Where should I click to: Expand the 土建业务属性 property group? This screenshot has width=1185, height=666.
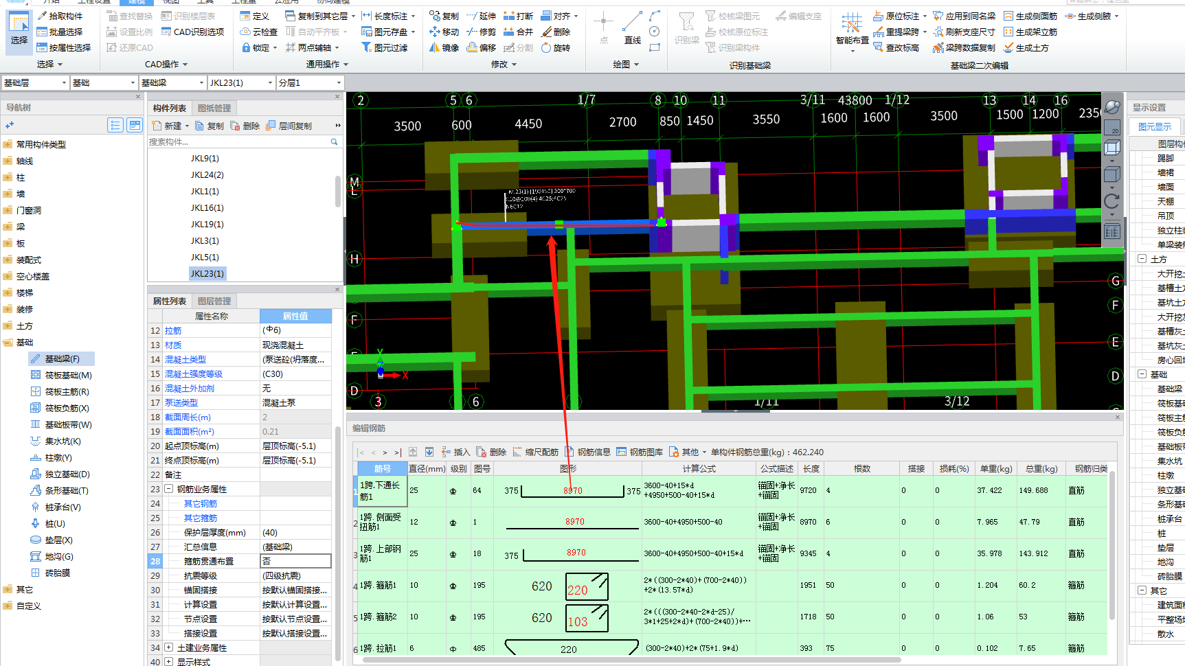(x=168, y=647)
